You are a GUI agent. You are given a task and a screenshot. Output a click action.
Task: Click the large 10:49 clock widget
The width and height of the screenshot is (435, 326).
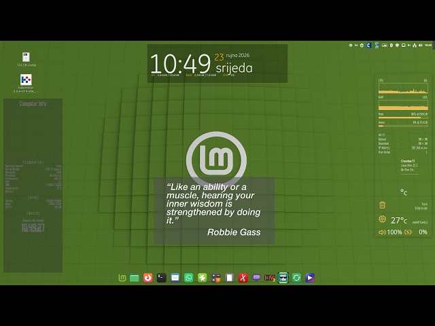[181, 64]
